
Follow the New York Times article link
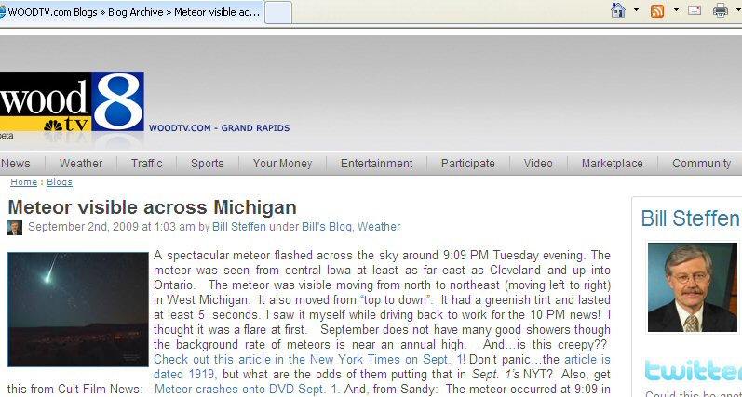[310, 359]
